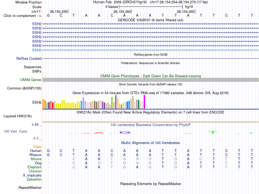The width and height of the screenshot is (259, 194).
Task: Click 'Click to complement -->' label
Action: coord(22,16)
